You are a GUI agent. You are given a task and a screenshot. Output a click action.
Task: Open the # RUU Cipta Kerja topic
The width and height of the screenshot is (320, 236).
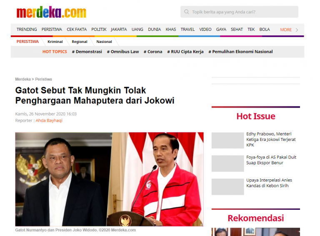185,52
